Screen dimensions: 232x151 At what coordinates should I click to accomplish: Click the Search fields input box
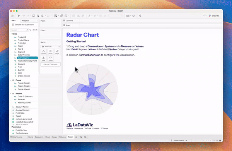pyautogui.click(x=19, y=30)
